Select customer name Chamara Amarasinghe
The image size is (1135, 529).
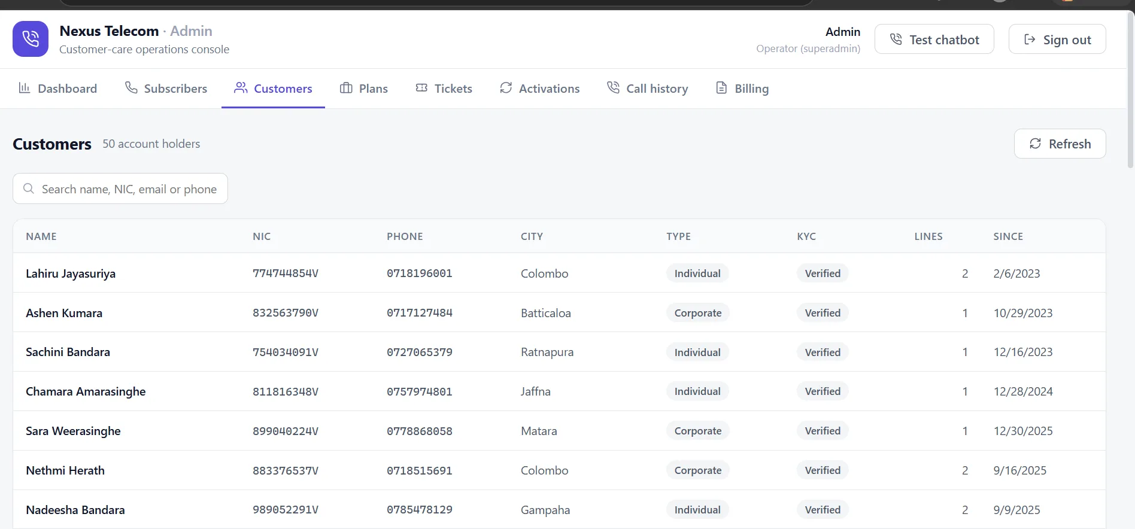click(x=86, y=391)
